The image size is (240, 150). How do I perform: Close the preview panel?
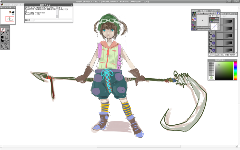coord(14,7)
